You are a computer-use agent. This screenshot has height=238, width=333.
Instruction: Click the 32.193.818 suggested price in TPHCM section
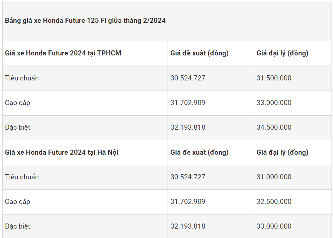pos(188,127)
